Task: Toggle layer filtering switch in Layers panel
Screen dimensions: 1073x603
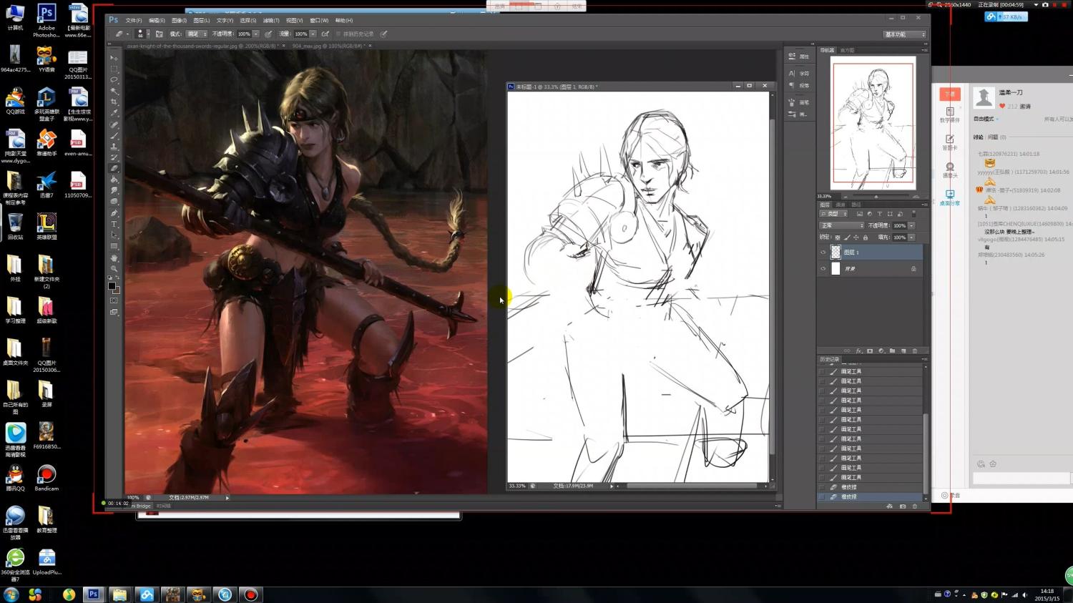Action: [913, 214]
